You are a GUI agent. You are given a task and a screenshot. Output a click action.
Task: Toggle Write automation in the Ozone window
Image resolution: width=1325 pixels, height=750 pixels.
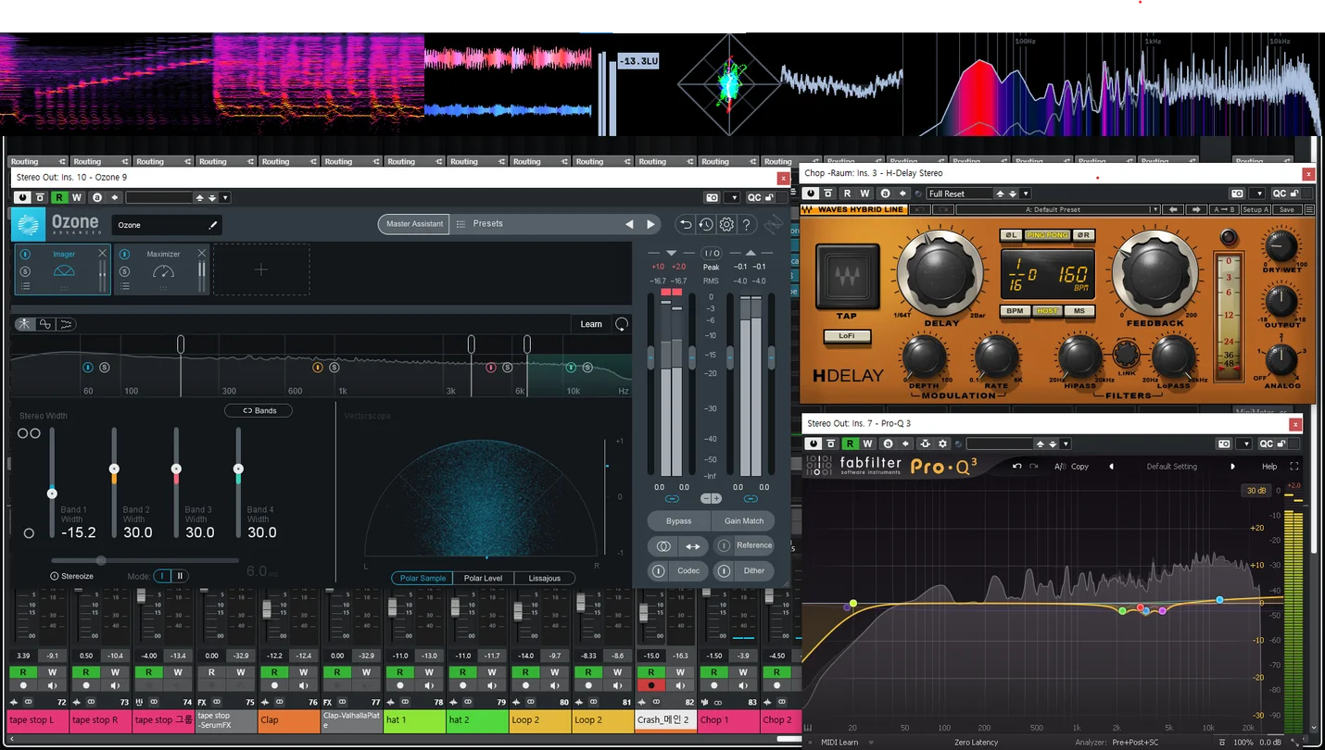point(77,197)
